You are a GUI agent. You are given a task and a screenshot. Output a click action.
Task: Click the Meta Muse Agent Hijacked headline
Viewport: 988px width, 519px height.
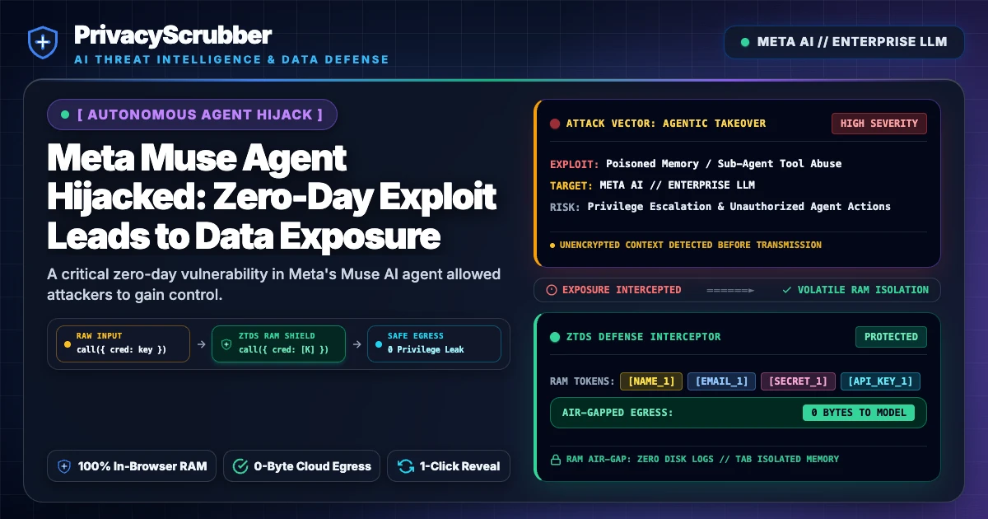272,197
